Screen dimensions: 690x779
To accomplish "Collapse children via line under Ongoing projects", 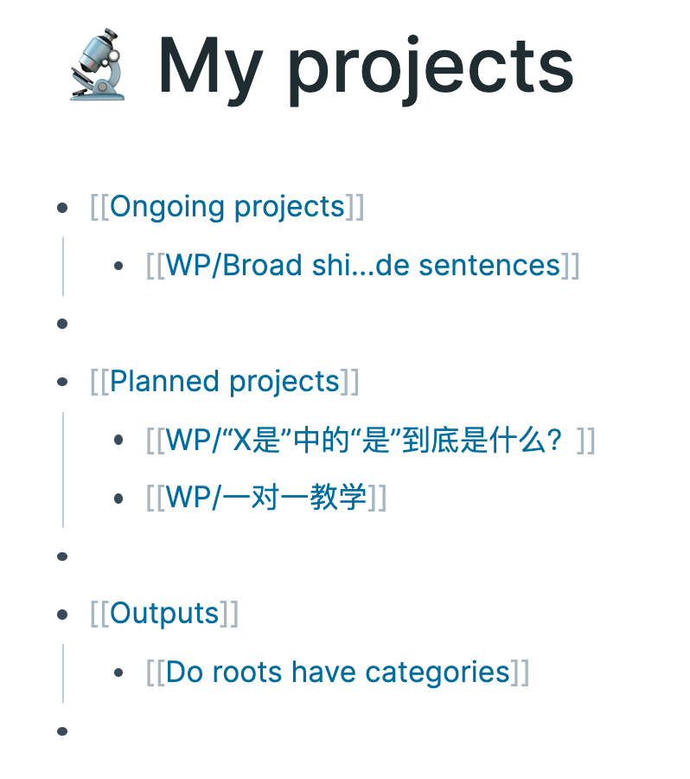I will click(63, 267).
